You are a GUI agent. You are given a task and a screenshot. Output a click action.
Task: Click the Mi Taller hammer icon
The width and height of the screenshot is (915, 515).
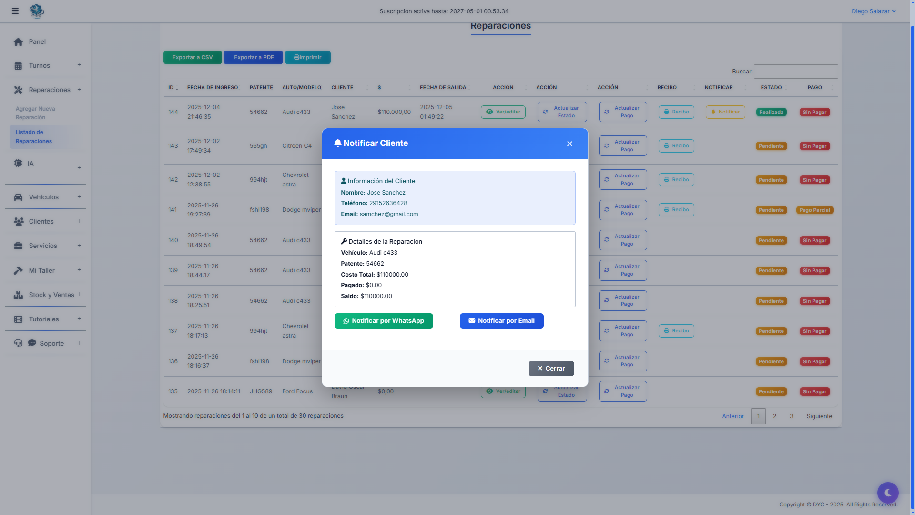coord(18,270)
